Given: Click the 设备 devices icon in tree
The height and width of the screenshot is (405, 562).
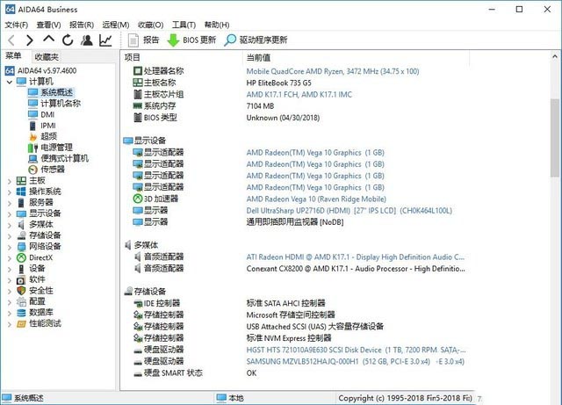Looking at the screenshot, I should 21,269.
